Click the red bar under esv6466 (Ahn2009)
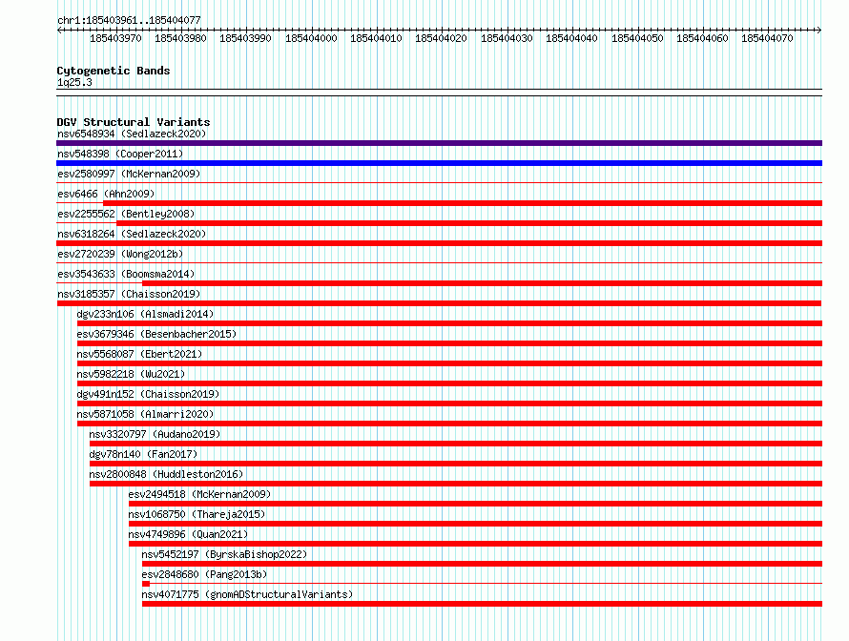 coord(463,203)
